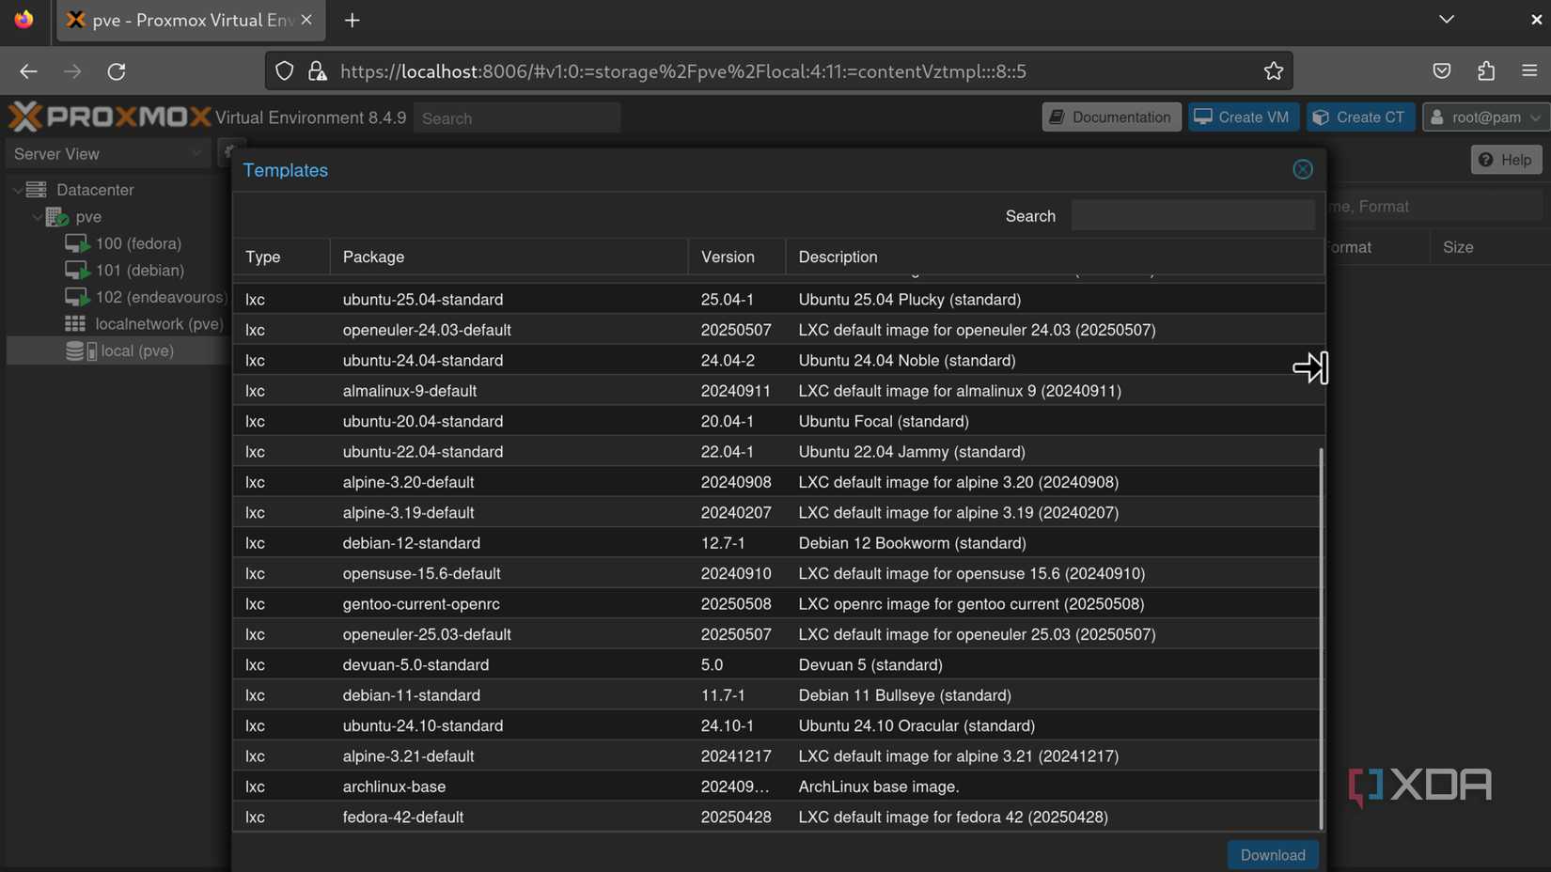Image resolution: width=1551 pixels, height=872 pixels.
Task: Bookmark the page with the star icon
Action: point(1274,70)
